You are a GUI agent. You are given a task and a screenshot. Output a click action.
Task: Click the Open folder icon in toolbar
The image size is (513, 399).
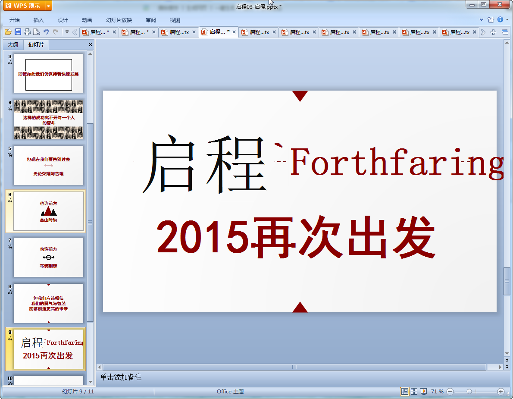pos(8,32)
